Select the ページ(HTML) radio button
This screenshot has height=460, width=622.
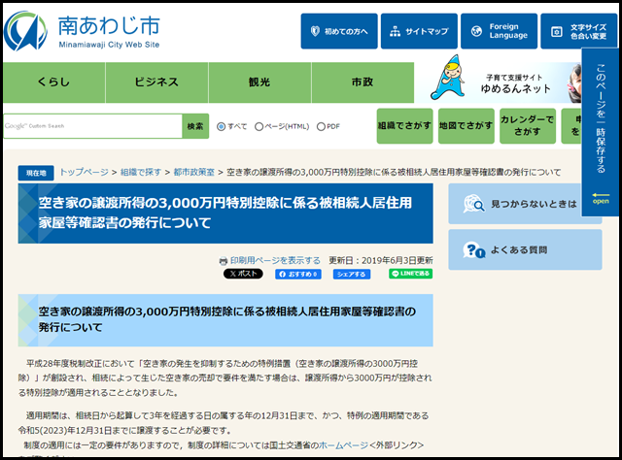click(259, 126)
